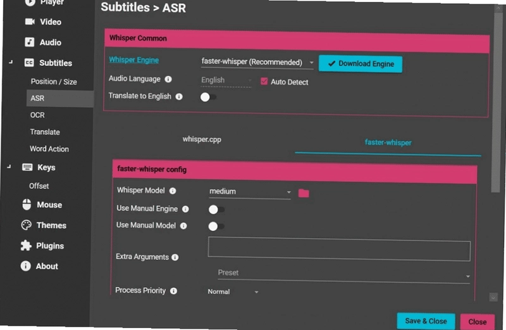The height and width of the screenshot is (330, 506).
Task: Toggle the Auto Detect checkbox
Action: coord(264,81)
